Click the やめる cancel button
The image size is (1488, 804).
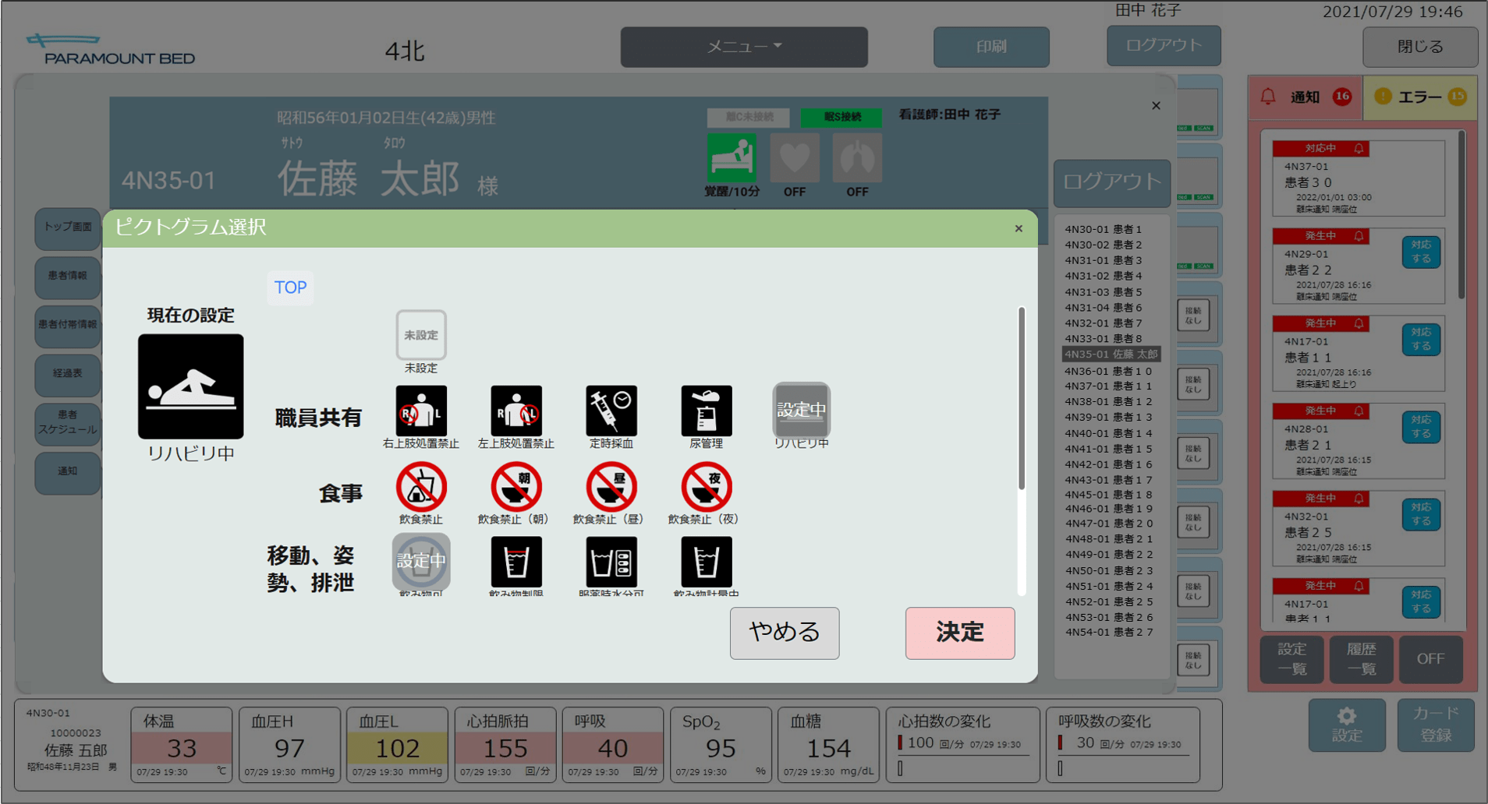[784, 633]
